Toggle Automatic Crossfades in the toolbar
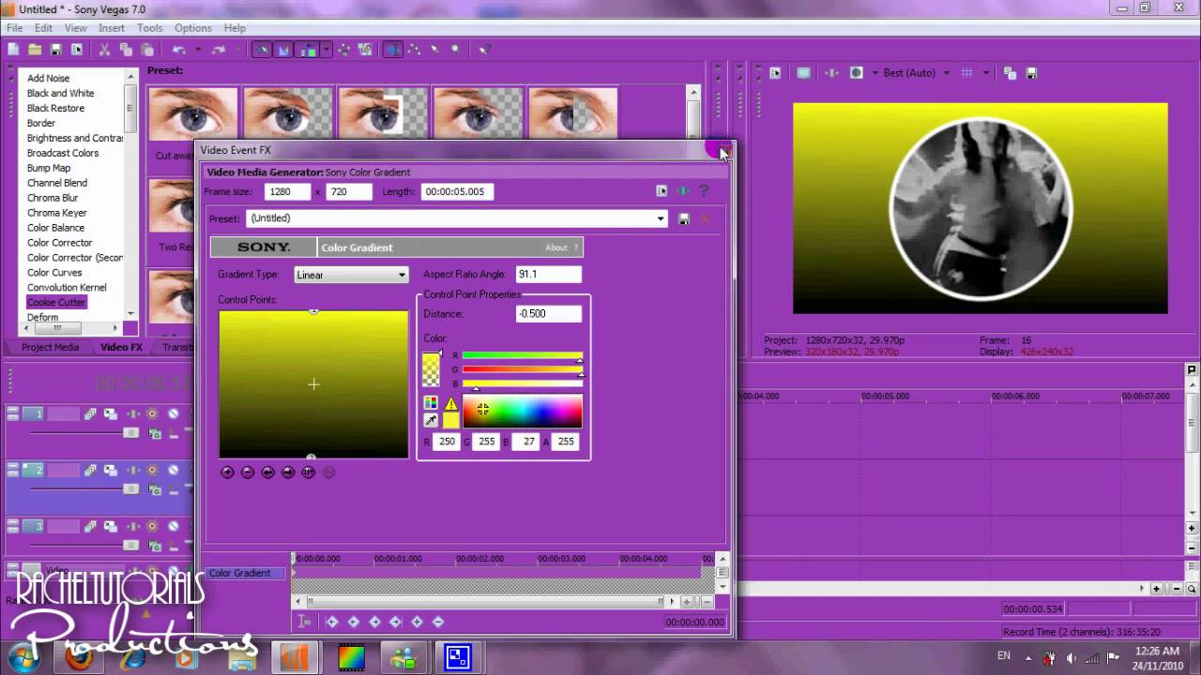The width and height of the screenshot is (1201, 675). click(283, 50)
